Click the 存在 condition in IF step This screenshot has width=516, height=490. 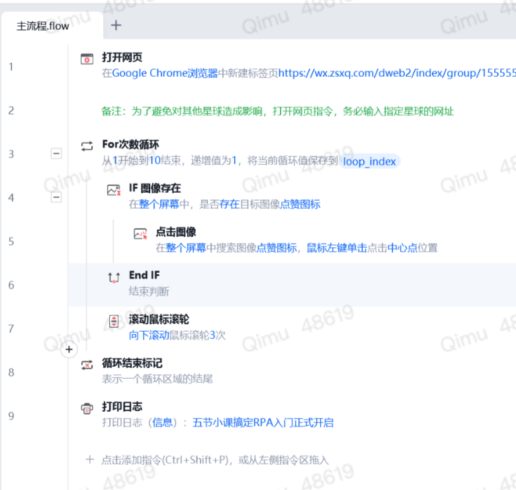230,204
